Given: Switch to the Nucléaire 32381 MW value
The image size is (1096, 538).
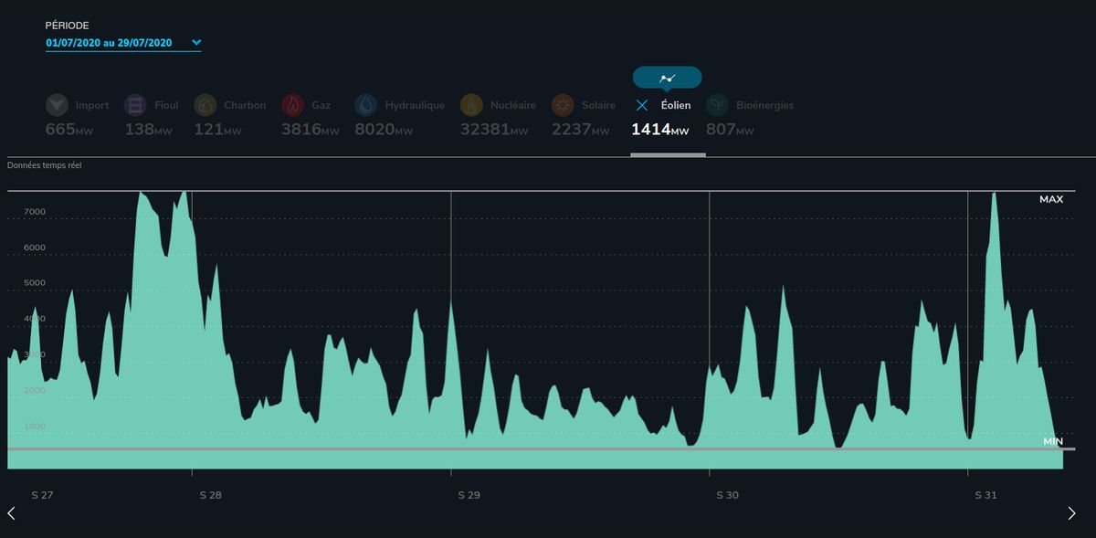Looking at the screenshot, I should click(x=494, y=130).
